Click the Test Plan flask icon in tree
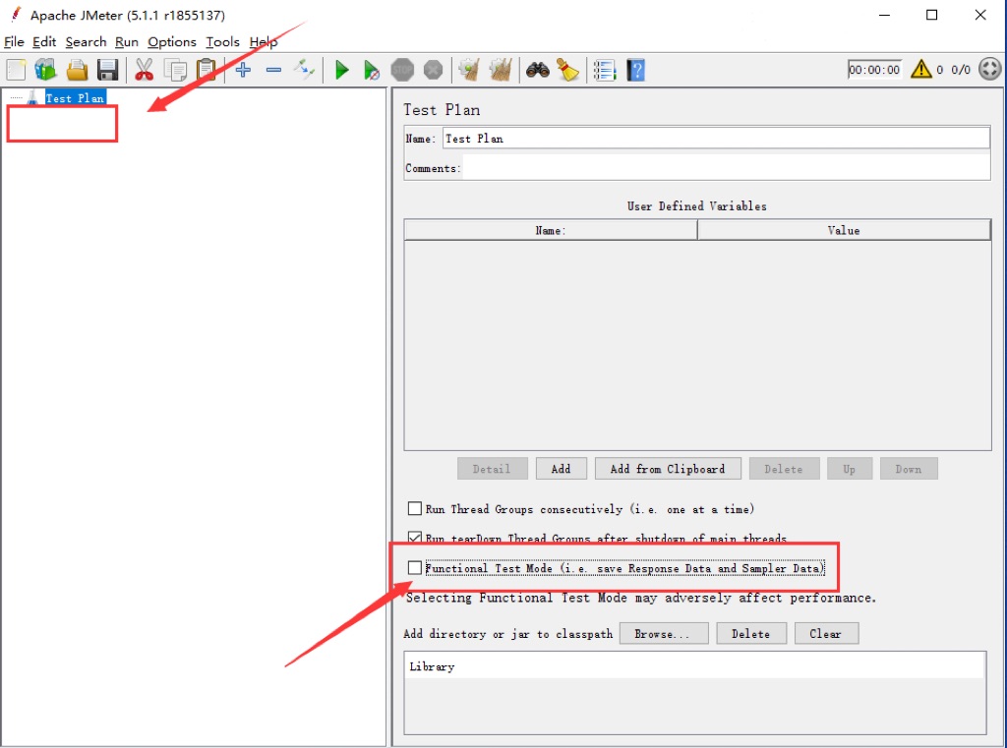This screenshot has height=748, width=1007. pos(32,98)
